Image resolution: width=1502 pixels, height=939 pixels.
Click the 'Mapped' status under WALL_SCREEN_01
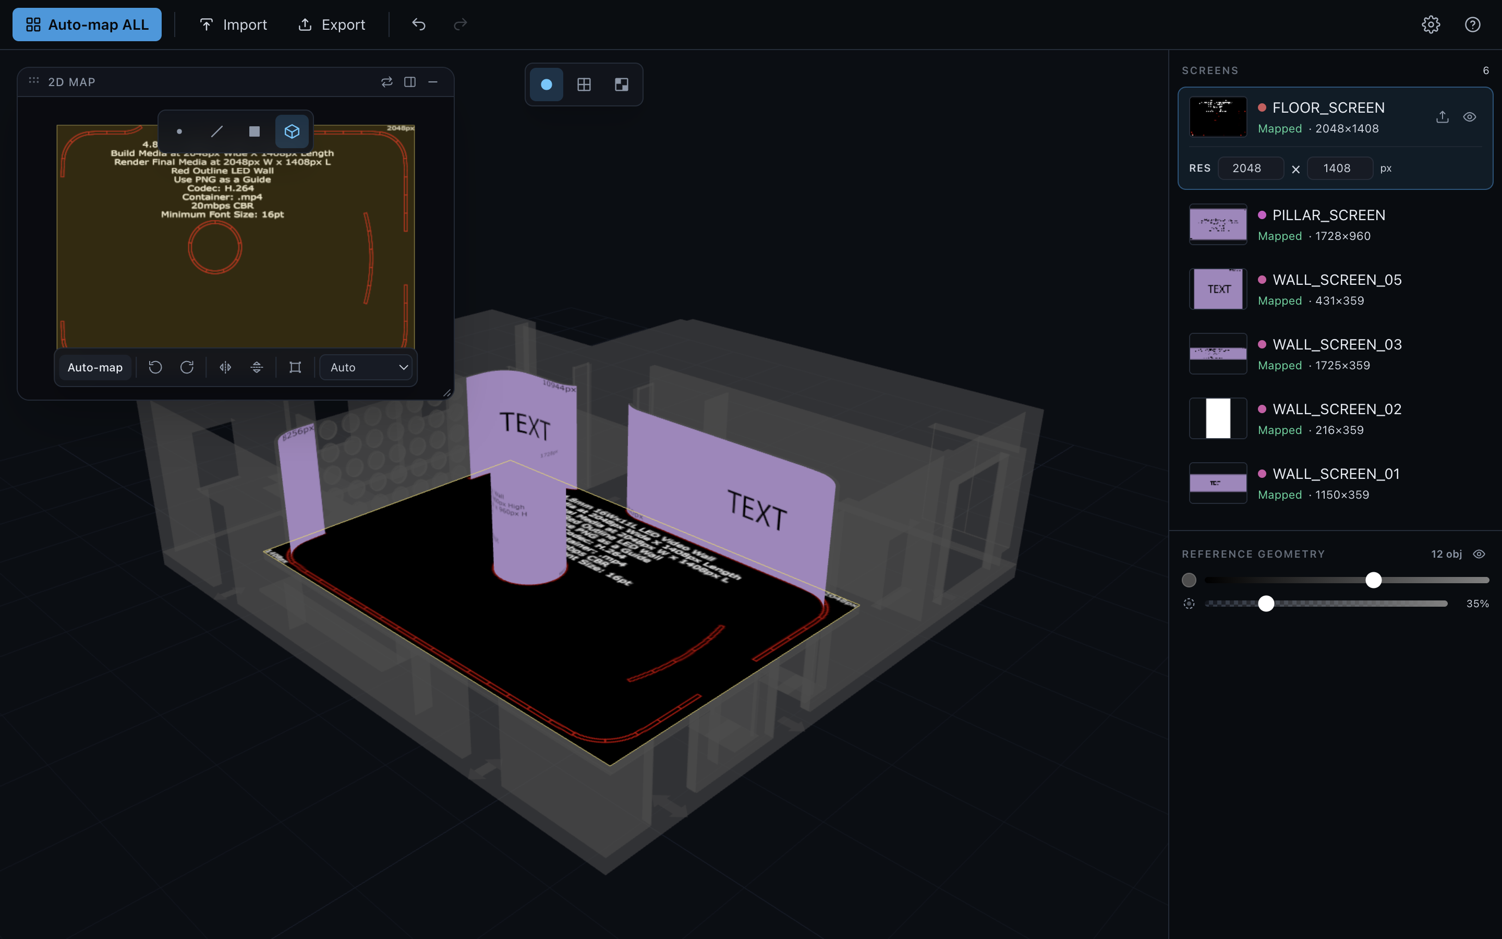pyautogui.click(x=1279, y=495)
